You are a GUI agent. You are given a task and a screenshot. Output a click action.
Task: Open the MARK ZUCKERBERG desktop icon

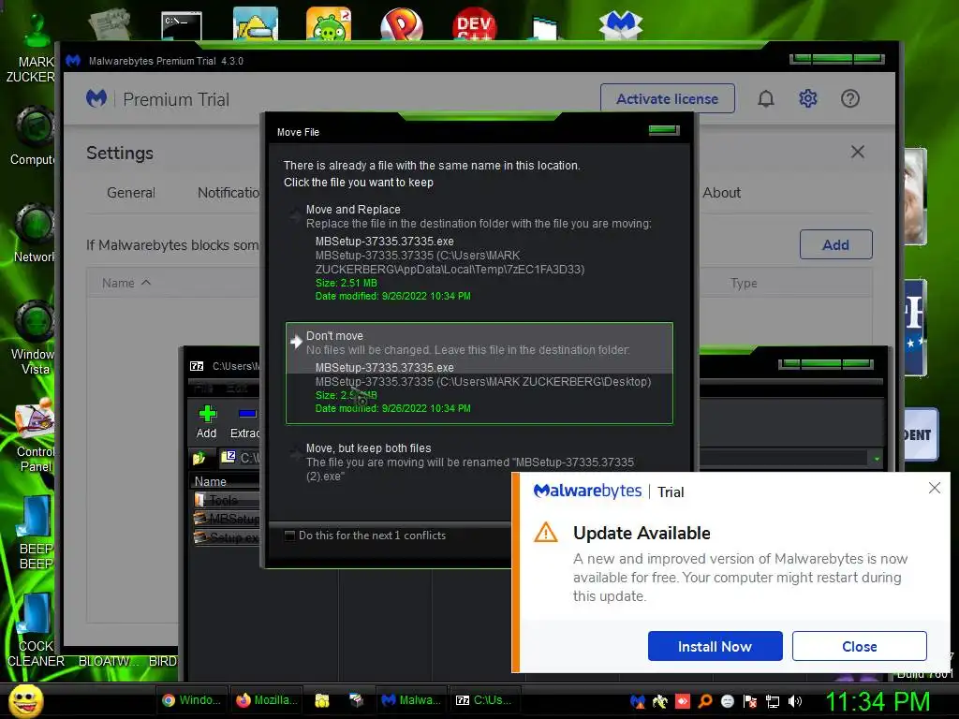[34, 46]
